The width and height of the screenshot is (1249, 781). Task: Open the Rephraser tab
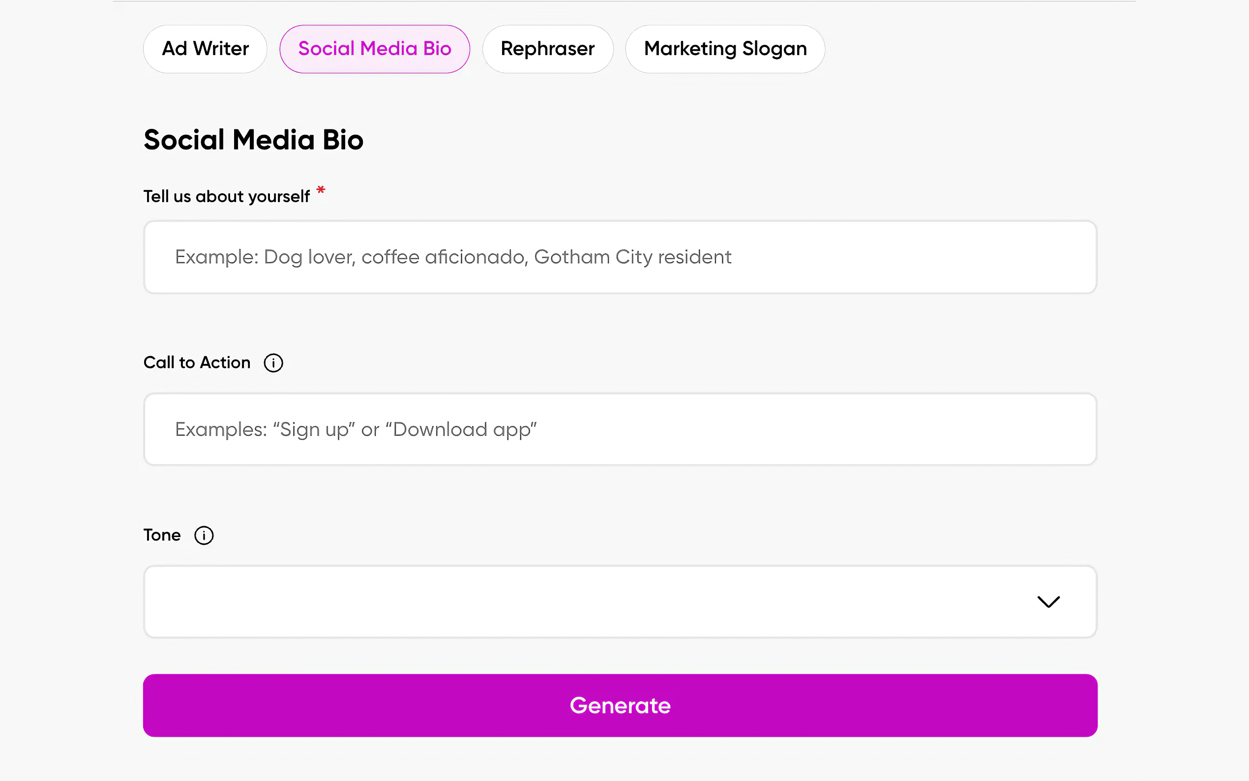[x=547, y=49]
